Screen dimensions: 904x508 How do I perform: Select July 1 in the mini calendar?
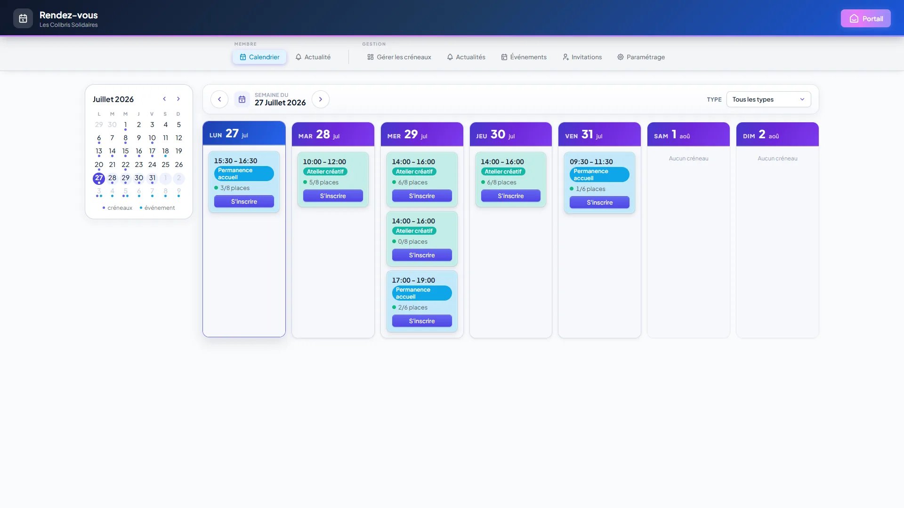point(125,125)
